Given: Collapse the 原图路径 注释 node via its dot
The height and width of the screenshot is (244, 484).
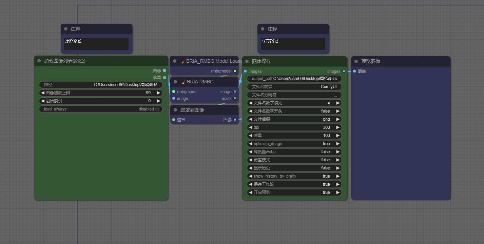Looking at the screenshot, I should point(66,29).
